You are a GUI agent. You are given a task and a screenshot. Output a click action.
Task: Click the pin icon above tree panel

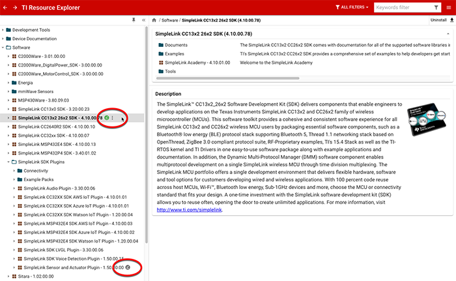point(133,21)
